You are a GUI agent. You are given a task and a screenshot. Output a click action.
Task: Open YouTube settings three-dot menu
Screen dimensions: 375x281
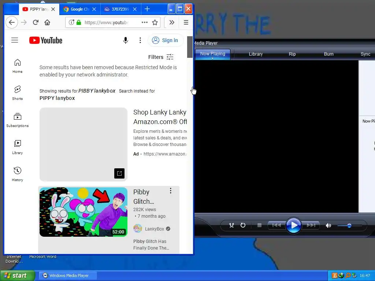(x=140, y=40)
